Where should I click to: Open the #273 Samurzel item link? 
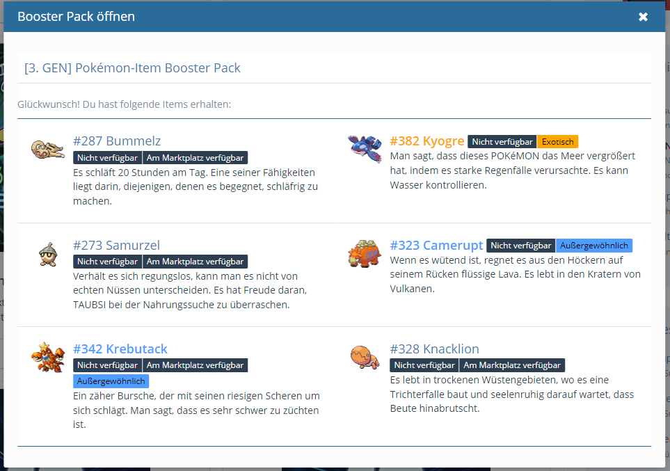pyautogui.click(x=116, y=245)
